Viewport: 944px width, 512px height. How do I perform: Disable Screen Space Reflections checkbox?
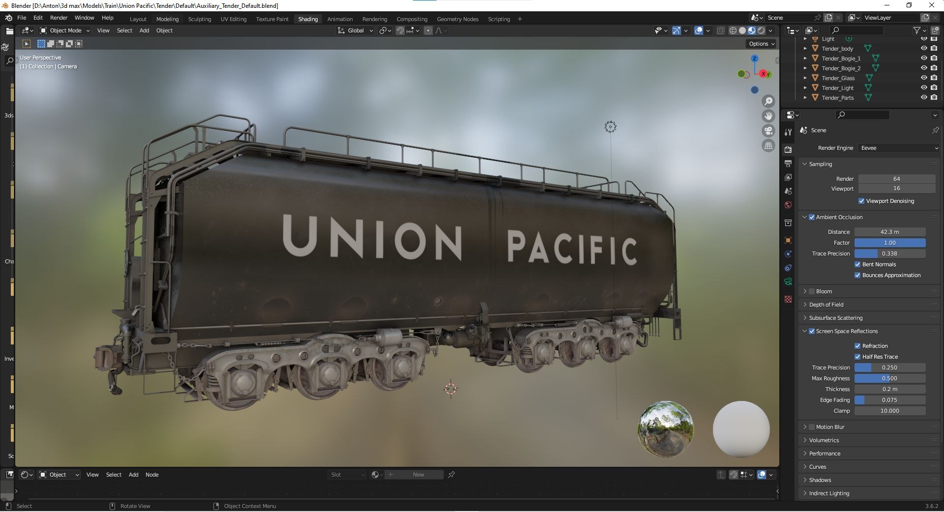click(x=812, y=331)
